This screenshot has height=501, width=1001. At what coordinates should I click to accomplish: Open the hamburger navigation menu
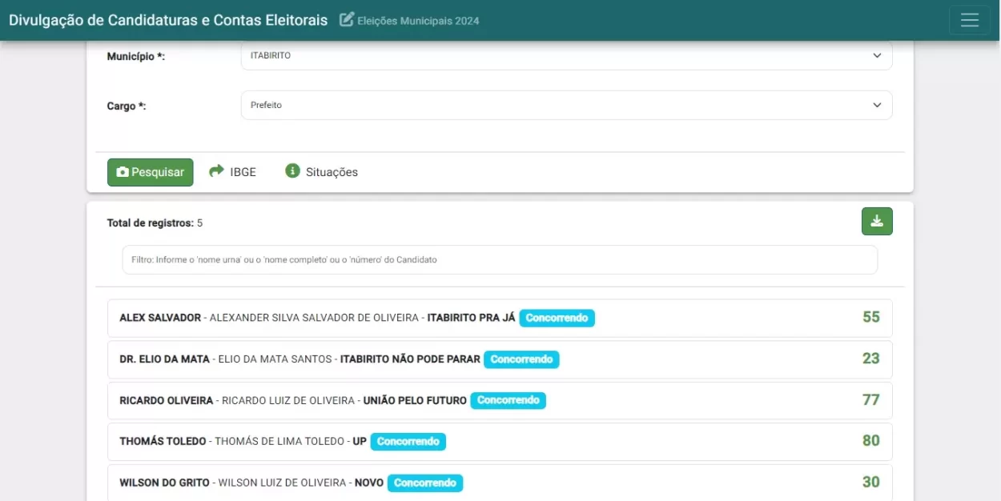[x=970, y=20]
